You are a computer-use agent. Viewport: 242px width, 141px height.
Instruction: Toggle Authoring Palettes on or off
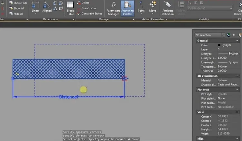coord(127,8)
